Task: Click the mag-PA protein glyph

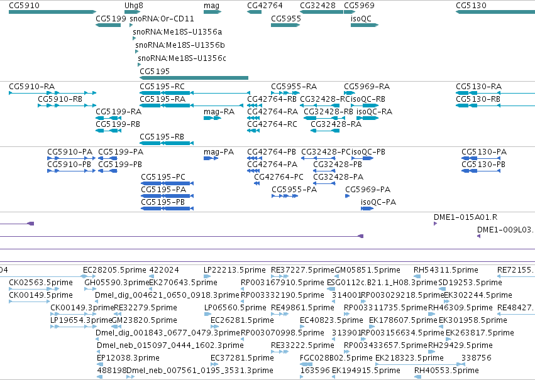Action: 211,158
